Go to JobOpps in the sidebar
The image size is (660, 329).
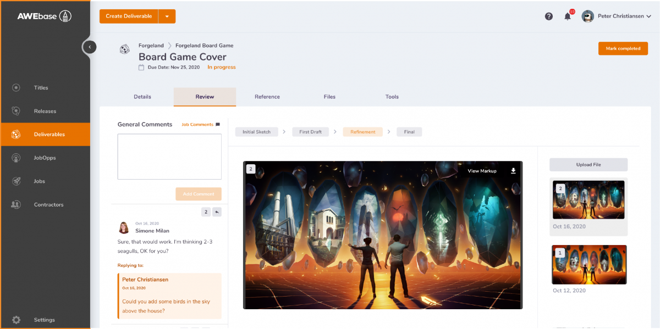point(45,158)
